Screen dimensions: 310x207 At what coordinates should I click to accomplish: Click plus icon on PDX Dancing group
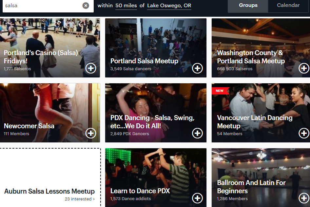pos(197,133)
